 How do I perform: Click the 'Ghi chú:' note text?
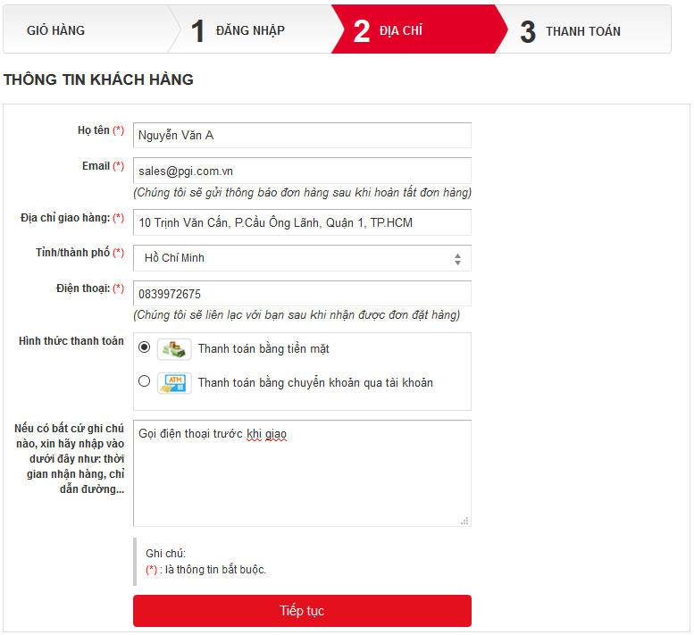(165, 554)
